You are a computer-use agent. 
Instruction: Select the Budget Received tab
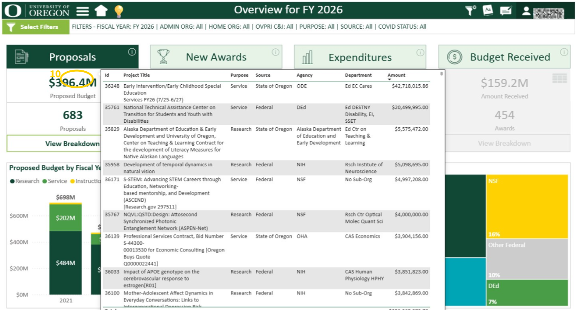[504, 57]
